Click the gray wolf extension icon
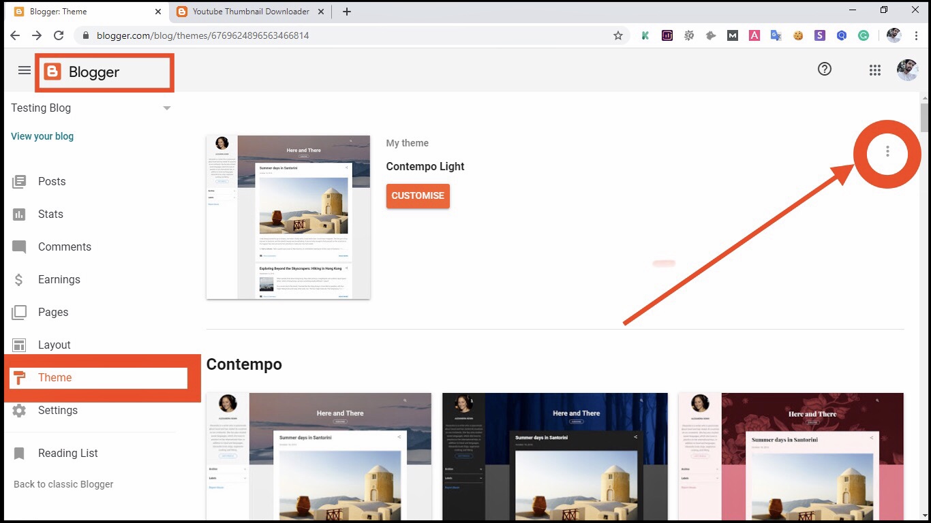The width and height of the screenshot is (931, 523). tap(711, 35)
